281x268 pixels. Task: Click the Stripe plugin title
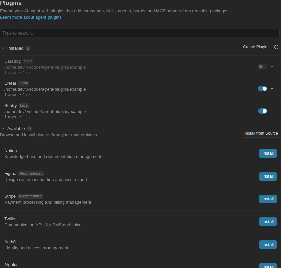click(x=10, y=196)
